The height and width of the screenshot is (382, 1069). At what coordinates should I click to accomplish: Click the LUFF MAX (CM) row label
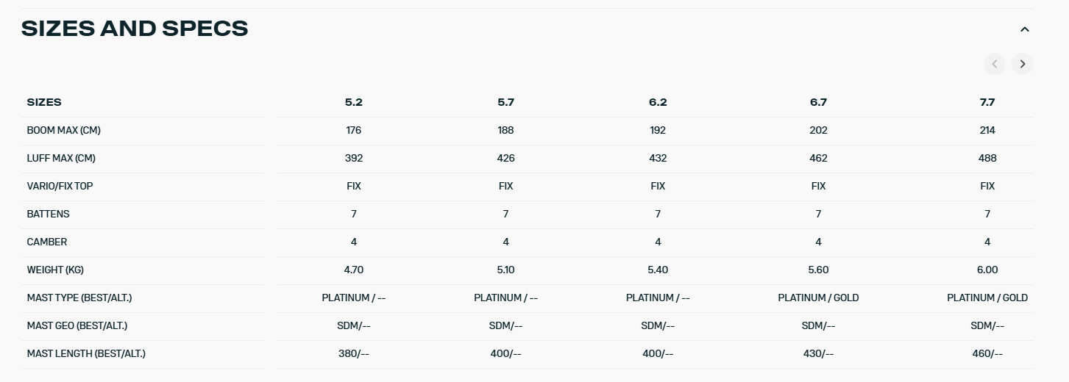pyautogui.click(x=61, y=158)
